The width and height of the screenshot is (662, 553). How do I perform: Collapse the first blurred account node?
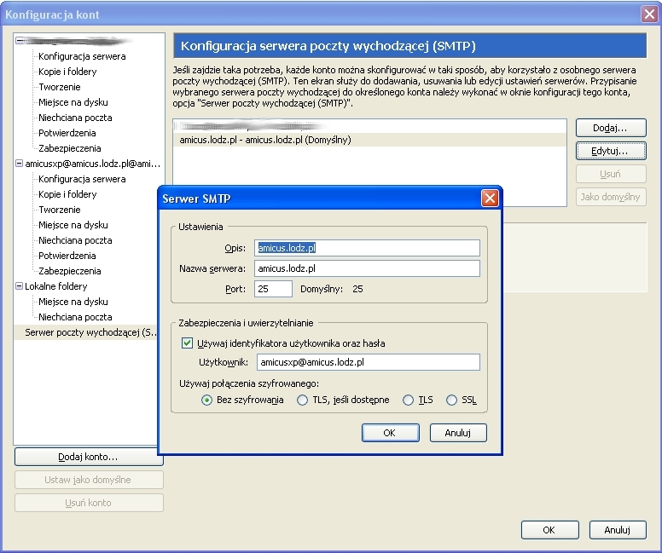pos(19,41)
